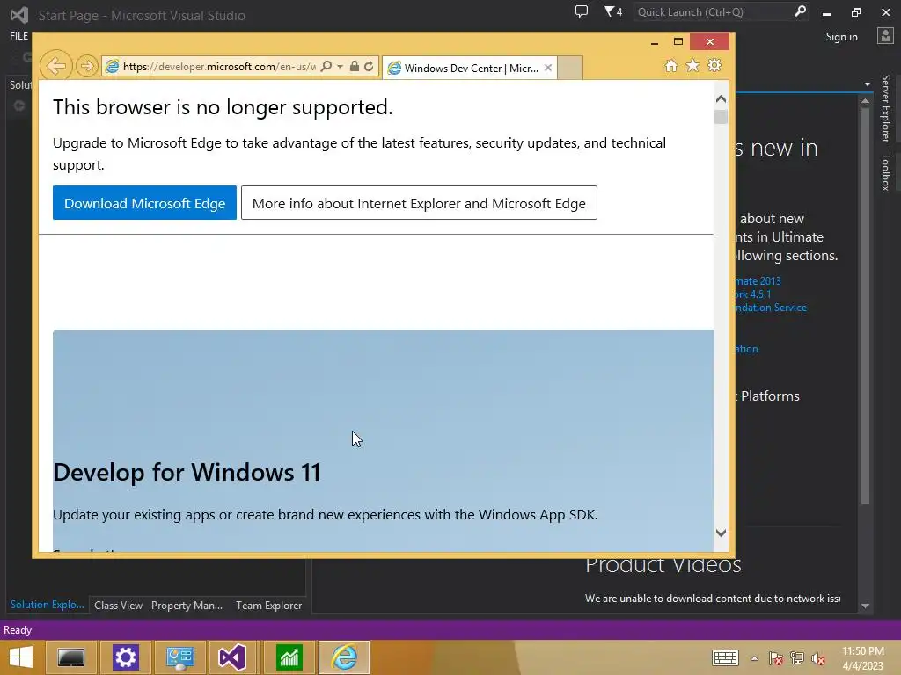This screenshot has width=901, height=675.
Task: Click the search magnifier in address bar
Action: pos(326,67)
